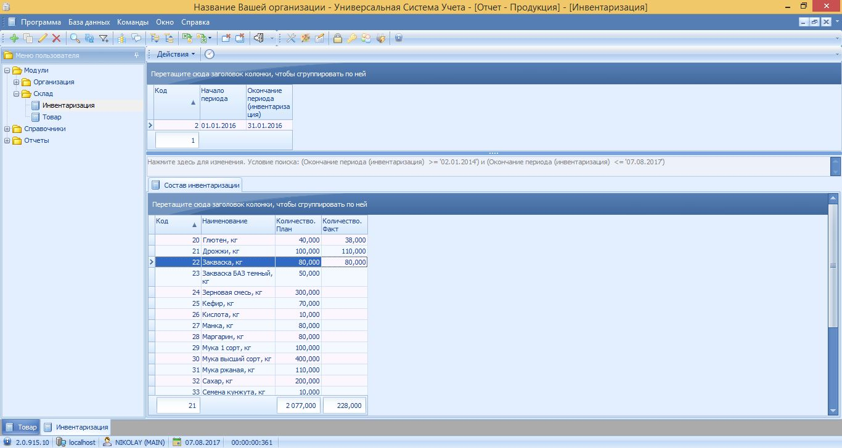The image size is (842, 448).
Task: Open the Программа menu
Action: 41,22
